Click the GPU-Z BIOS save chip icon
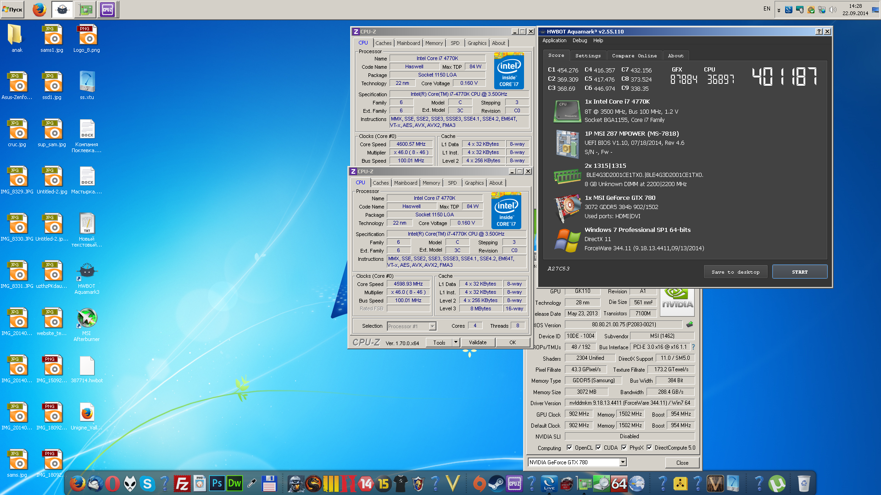Viewport: 881px width, 495px height. (689, 324)
